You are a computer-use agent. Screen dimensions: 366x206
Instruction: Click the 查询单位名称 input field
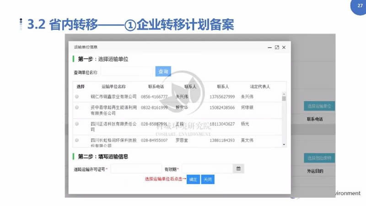[x=127, y=72]
